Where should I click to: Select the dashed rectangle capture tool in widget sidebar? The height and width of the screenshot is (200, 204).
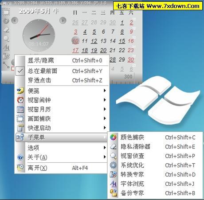6,12
